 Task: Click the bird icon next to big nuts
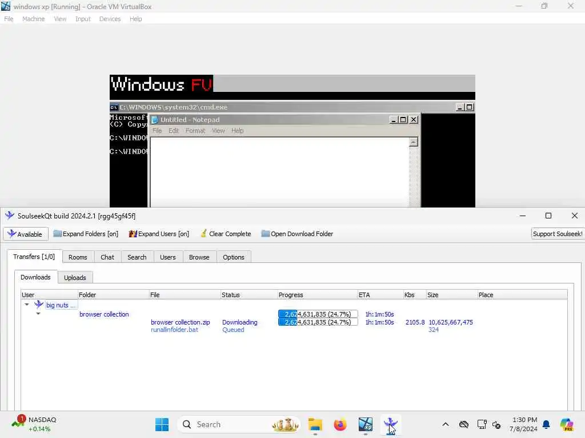(x=39, y=305)
